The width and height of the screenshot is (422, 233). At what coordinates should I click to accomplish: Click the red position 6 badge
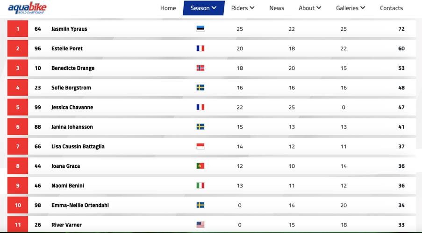tap(18, 127)
